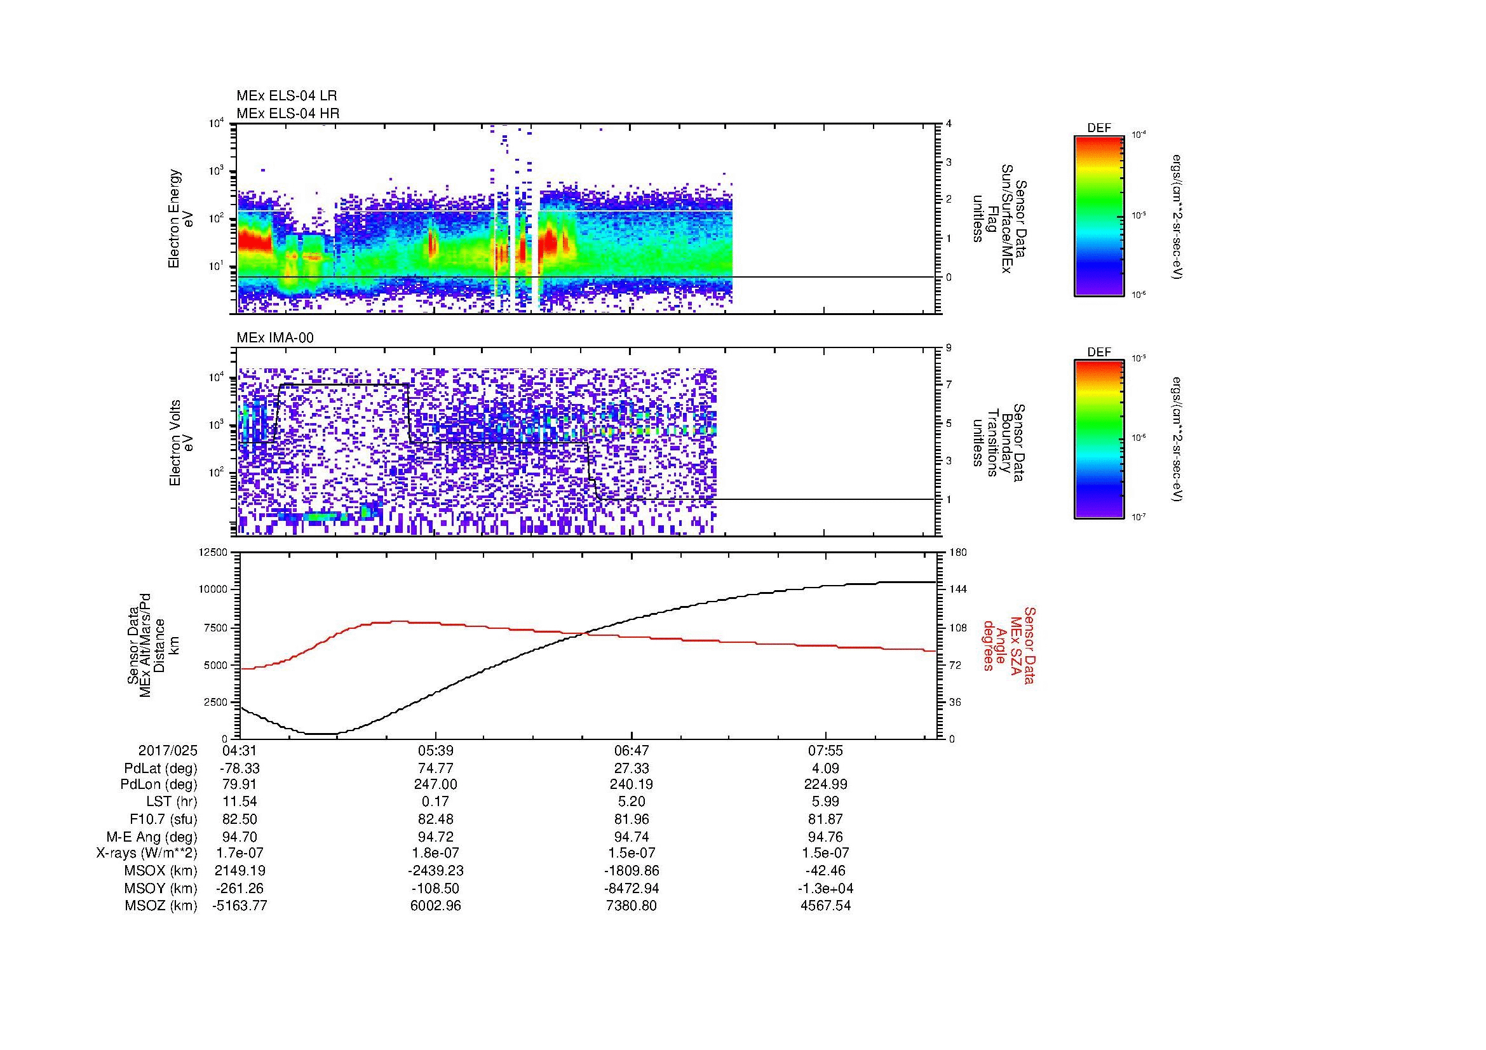The width and height of the screenshot is (1486, 1050).
Task: Click the MEx ELS-04 LR label
Action: coord(286,96)
